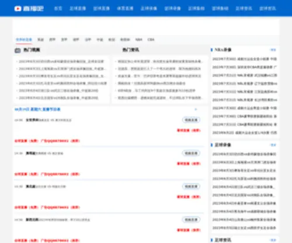Select the CBA league tab

151,40
